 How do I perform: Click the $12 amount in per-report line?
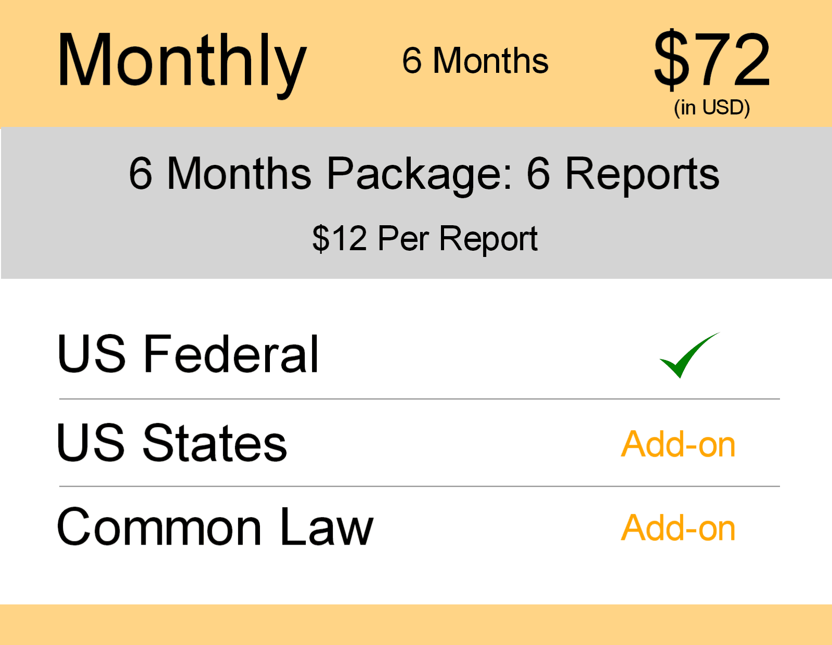[340, 239]
